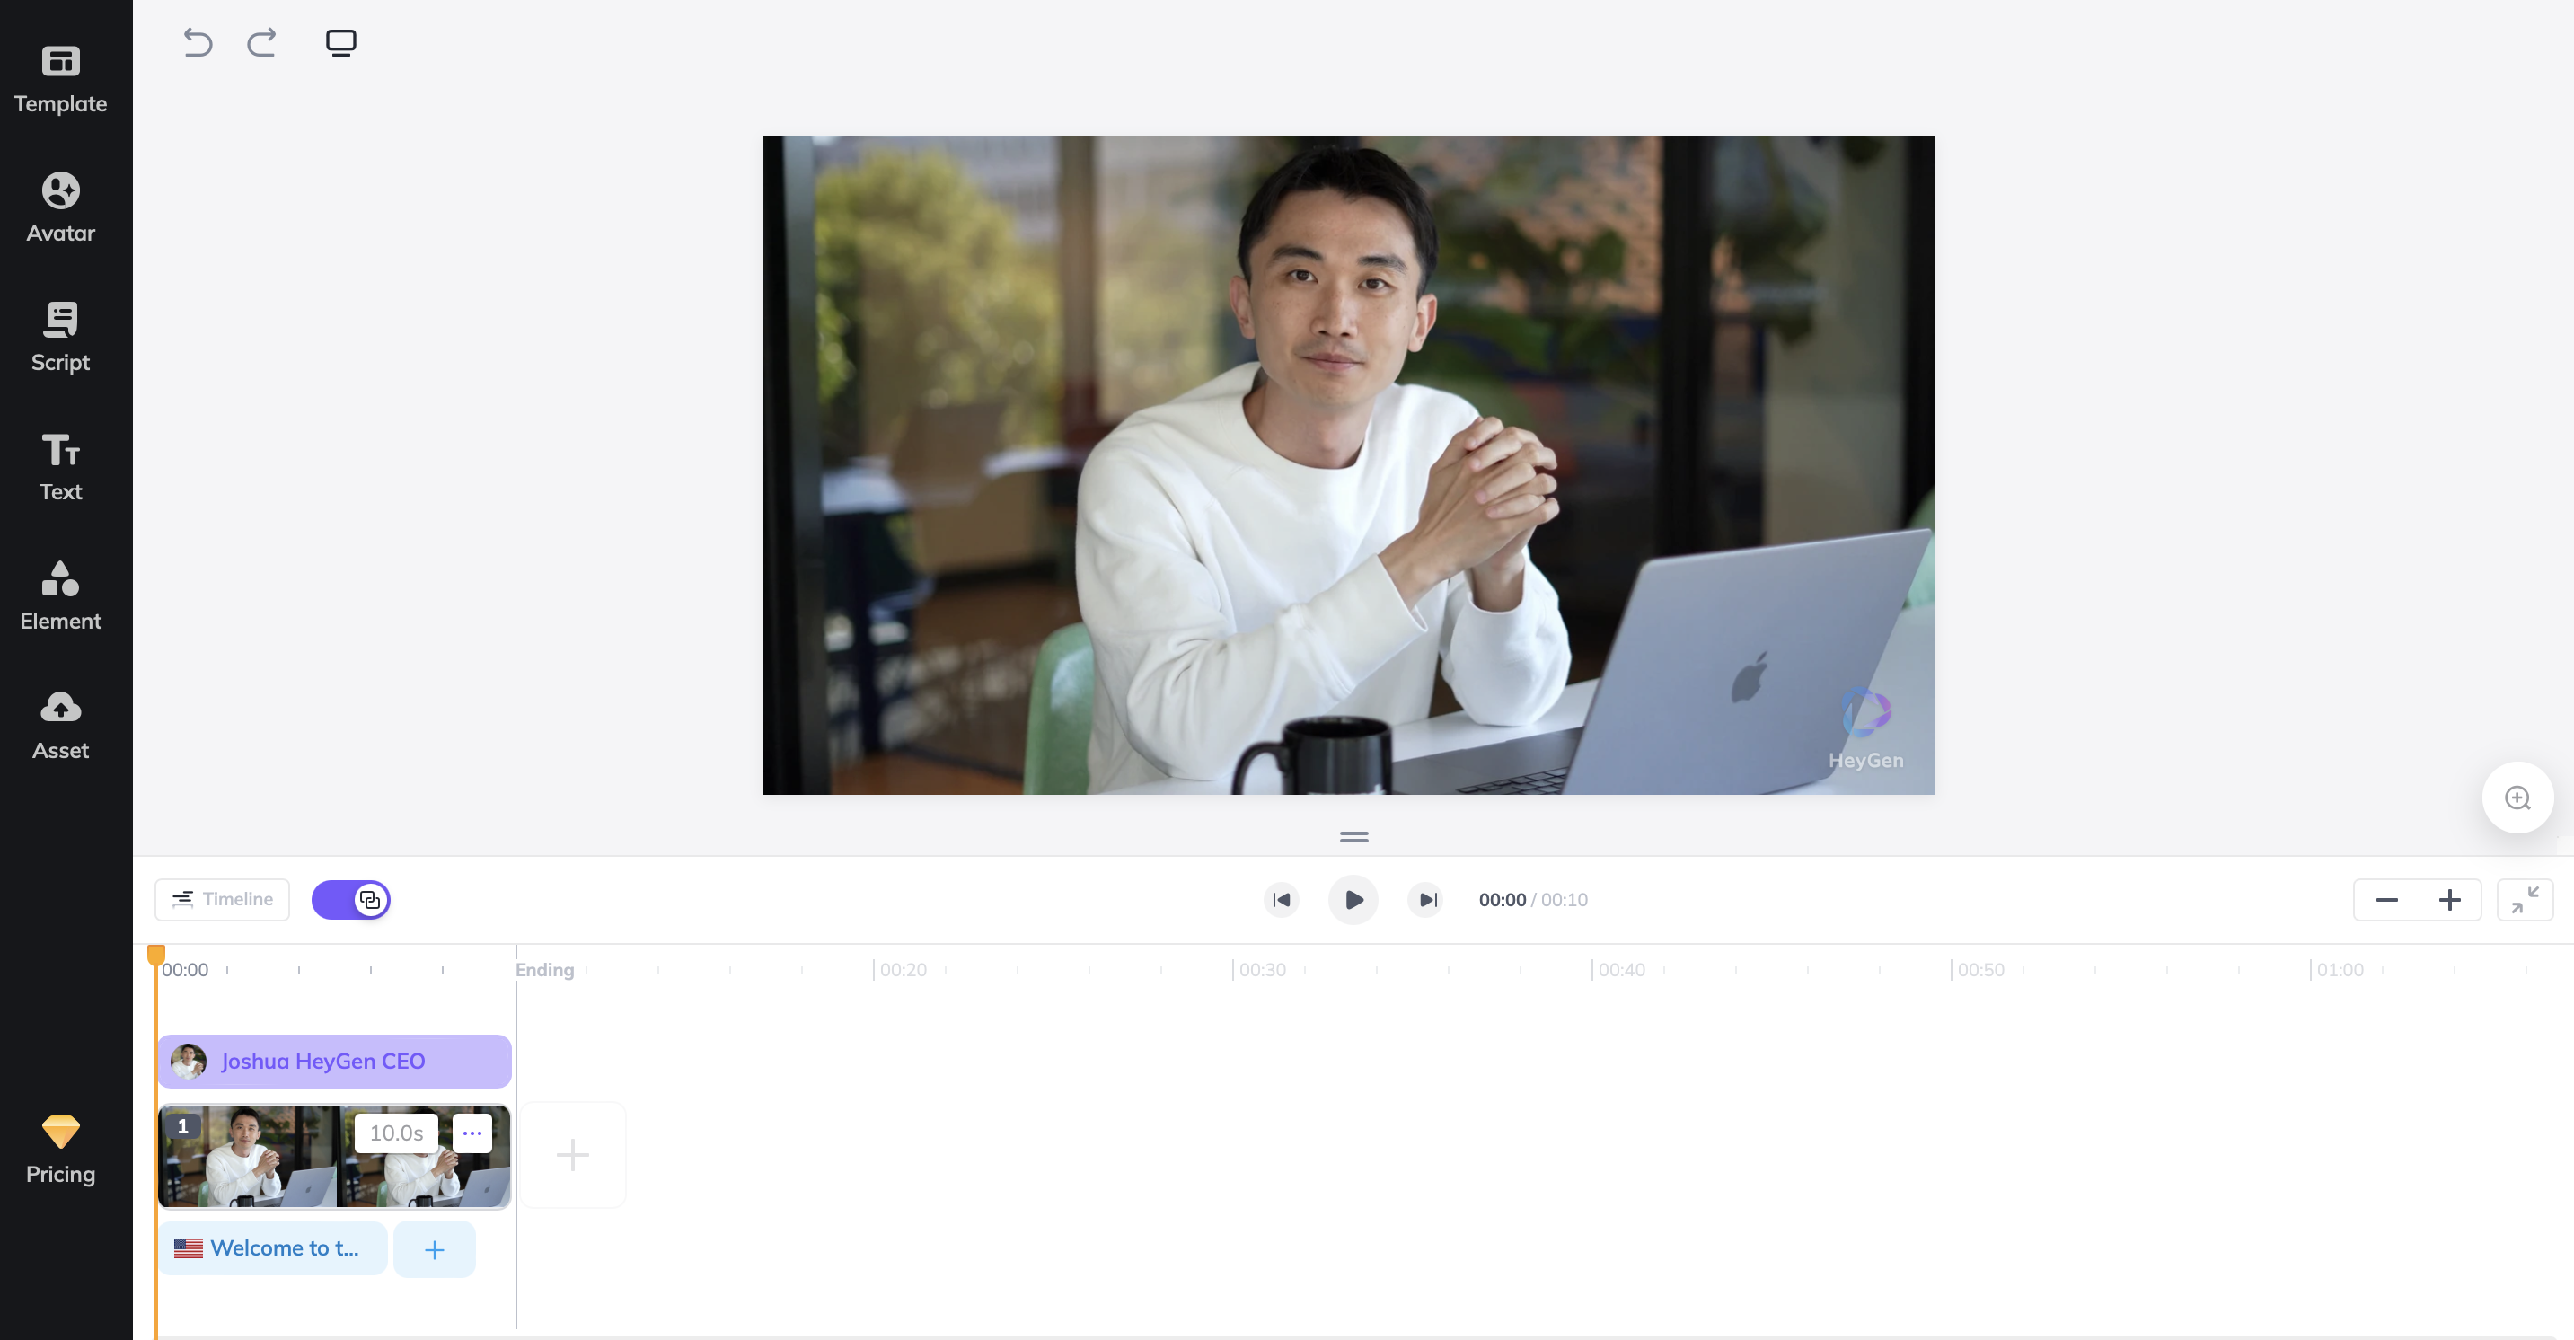Open the Element panel
Screen dimensions: 2574x1340
click(59, 595)
